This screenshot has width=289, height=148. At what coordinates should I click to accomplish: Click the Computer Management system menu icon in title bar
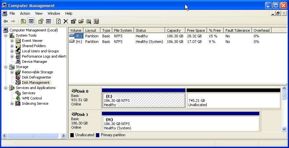[x=5, y=6]
